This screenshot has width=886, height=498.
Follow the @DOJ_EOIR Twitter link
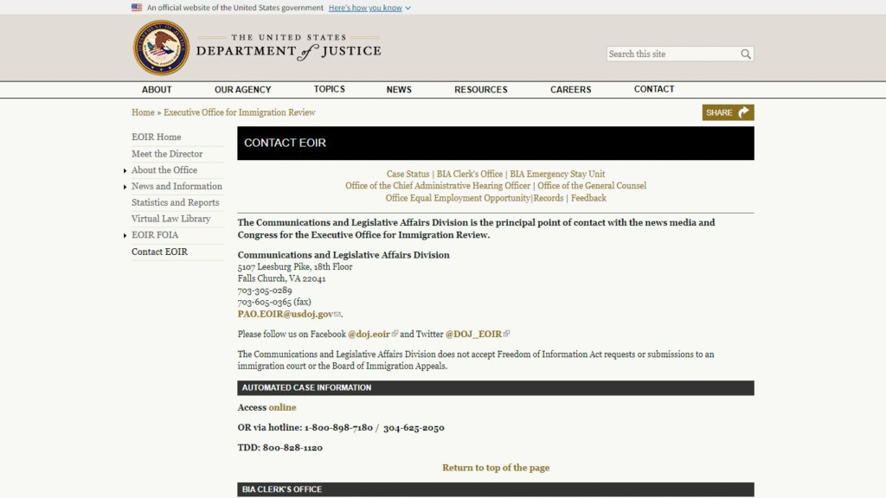pyautogui.click(x=473, y=334)
